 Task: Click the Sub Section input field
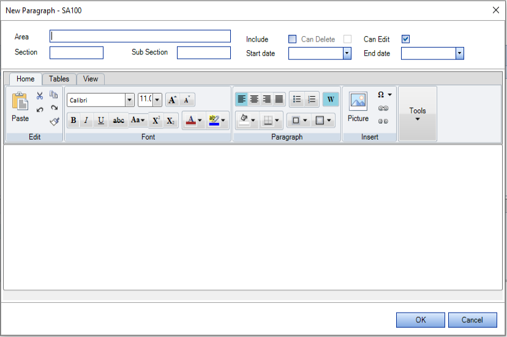point(204,53)
